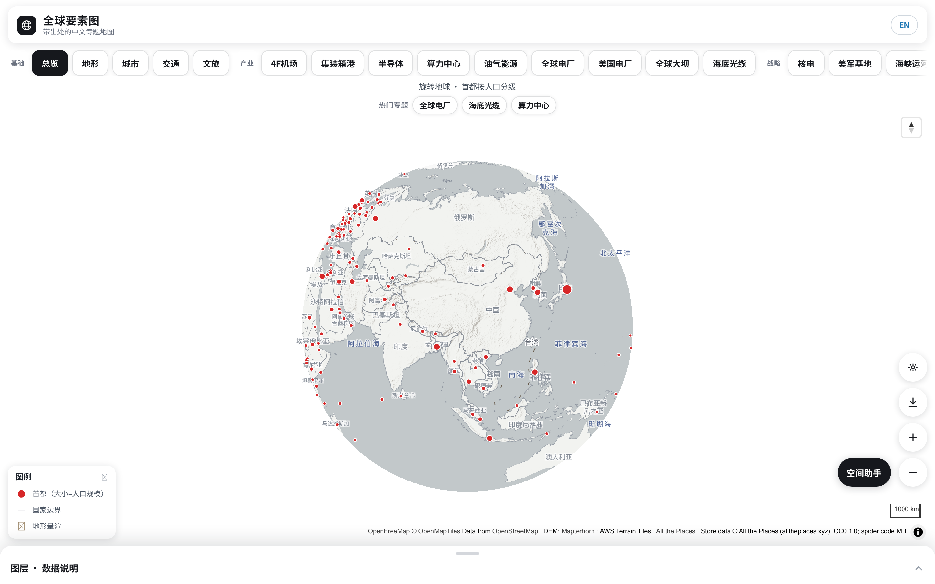This screenshot has width=935, height=584.
Task: Close the 图例 legend panel
Action: pyautogui.click(x=104, y=477)
